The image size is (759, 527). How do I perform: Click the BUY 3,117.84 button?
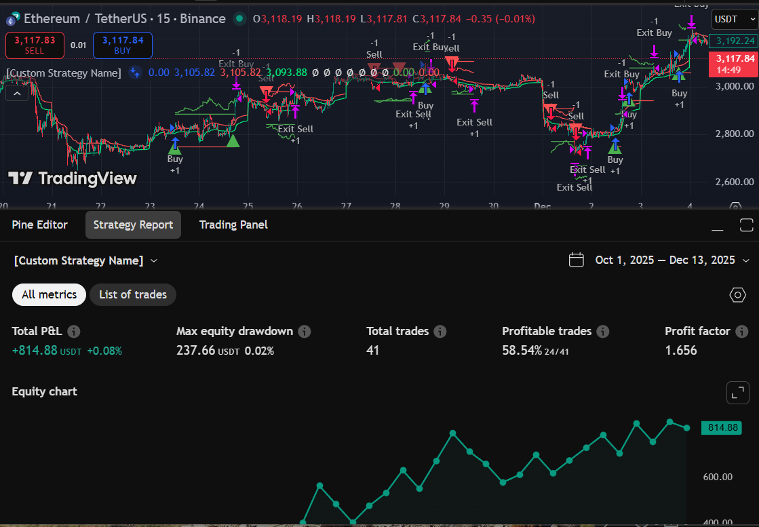(122, 45)
